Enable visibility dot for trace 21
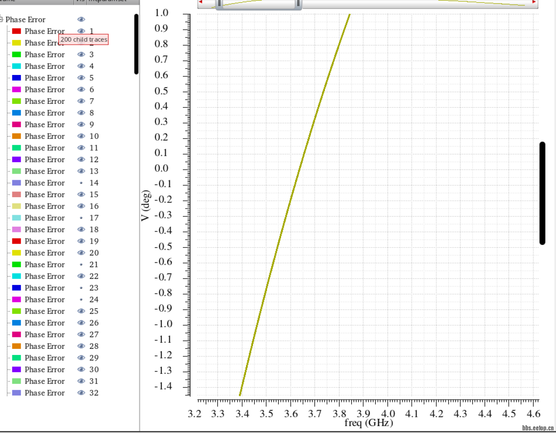The image size is (556, 433). 81,265
